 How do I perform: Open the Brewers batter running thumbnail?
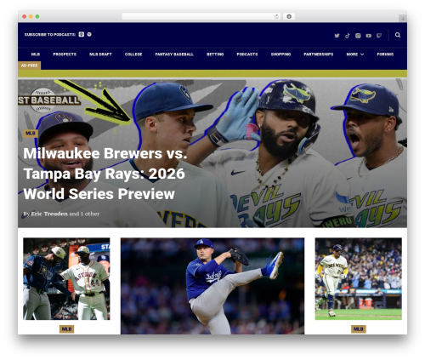pyautogui.click(x=359, y=279)
